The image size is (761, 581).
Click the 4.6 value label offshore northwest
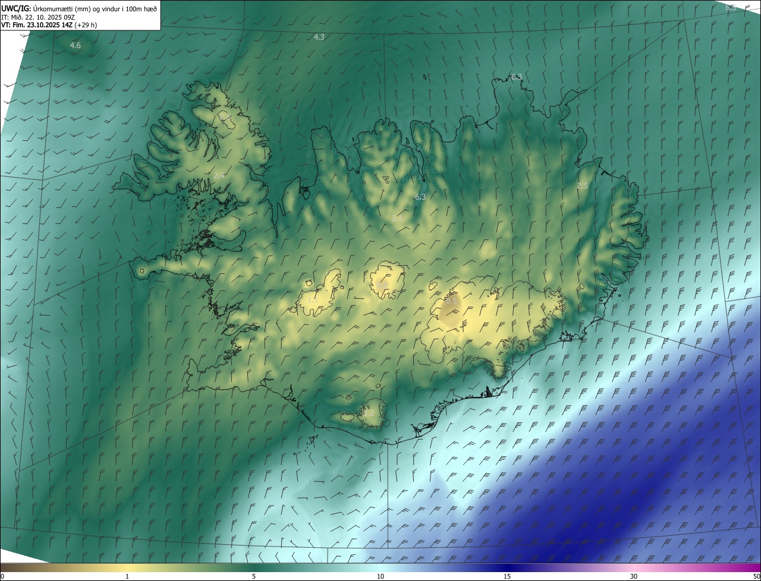[x=76, y=46]
